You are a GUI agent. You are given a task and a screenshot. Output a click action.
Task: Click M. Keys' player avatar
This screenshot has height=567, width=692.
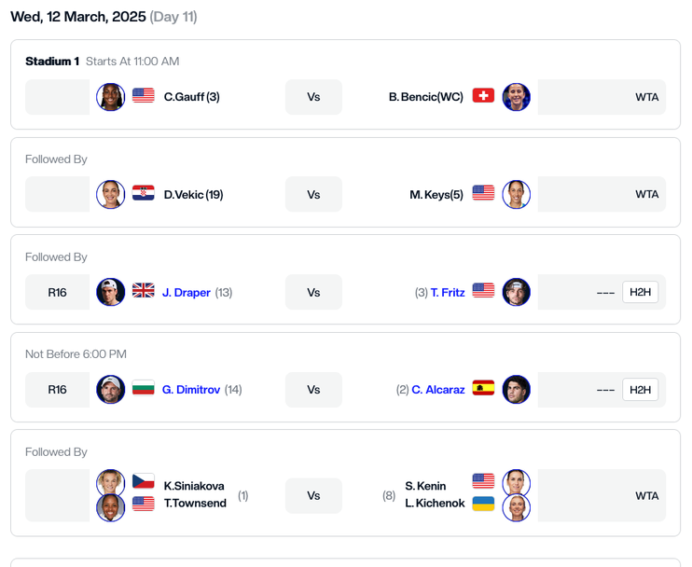point(517,194)
